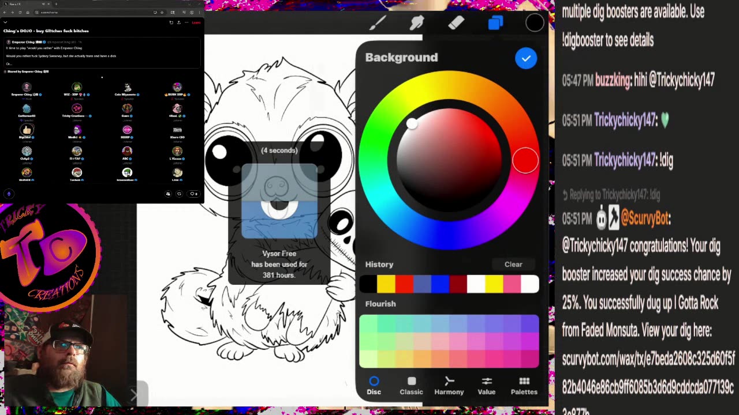Select Medici listener avatar
Viewport: 739px width, 415px height.
(x=77, y=130)
